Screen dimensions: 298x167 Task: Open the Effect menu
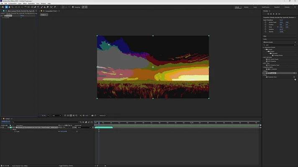pos(25,3)
